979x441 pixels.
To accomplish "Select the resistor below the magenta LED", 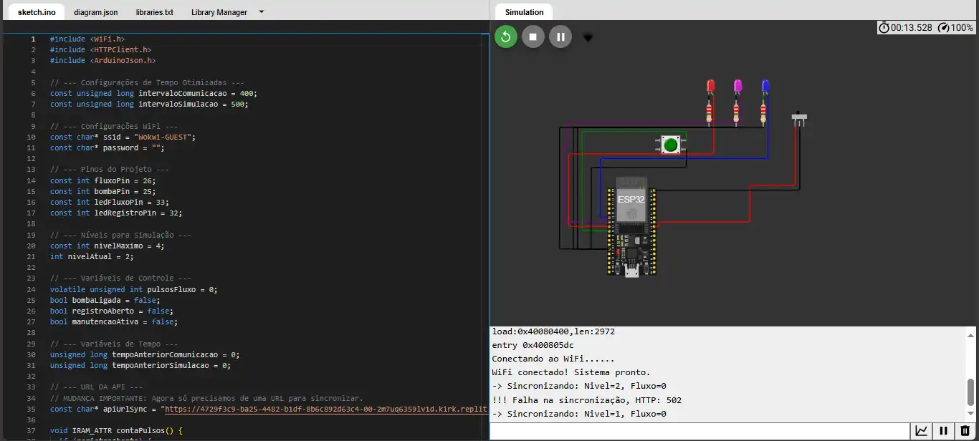I will [737, 112].
